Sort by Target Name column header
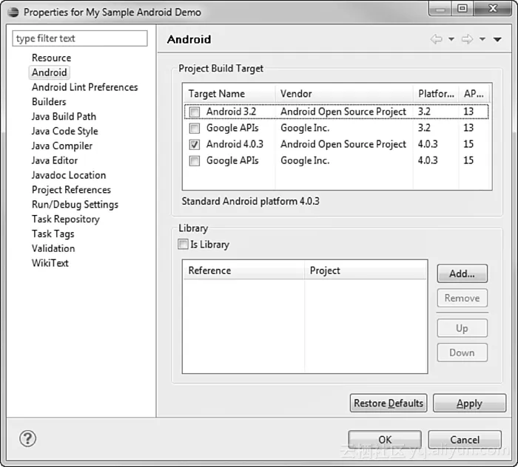The height and width of the screenshot is (467, 518). [229, 94]
